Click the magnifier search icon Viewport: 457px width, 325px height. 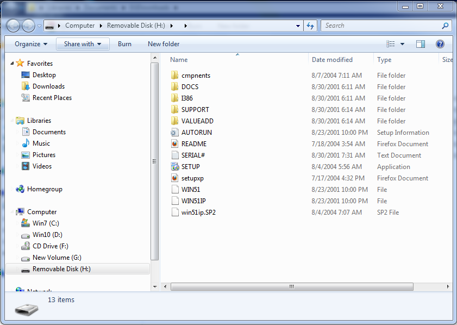click(445, 26)
